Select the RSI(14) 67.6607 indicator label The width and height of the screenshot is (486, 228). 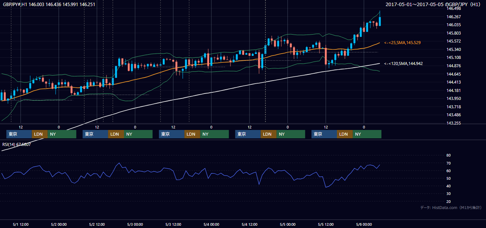pyautogui.click(x=17, y=144)
